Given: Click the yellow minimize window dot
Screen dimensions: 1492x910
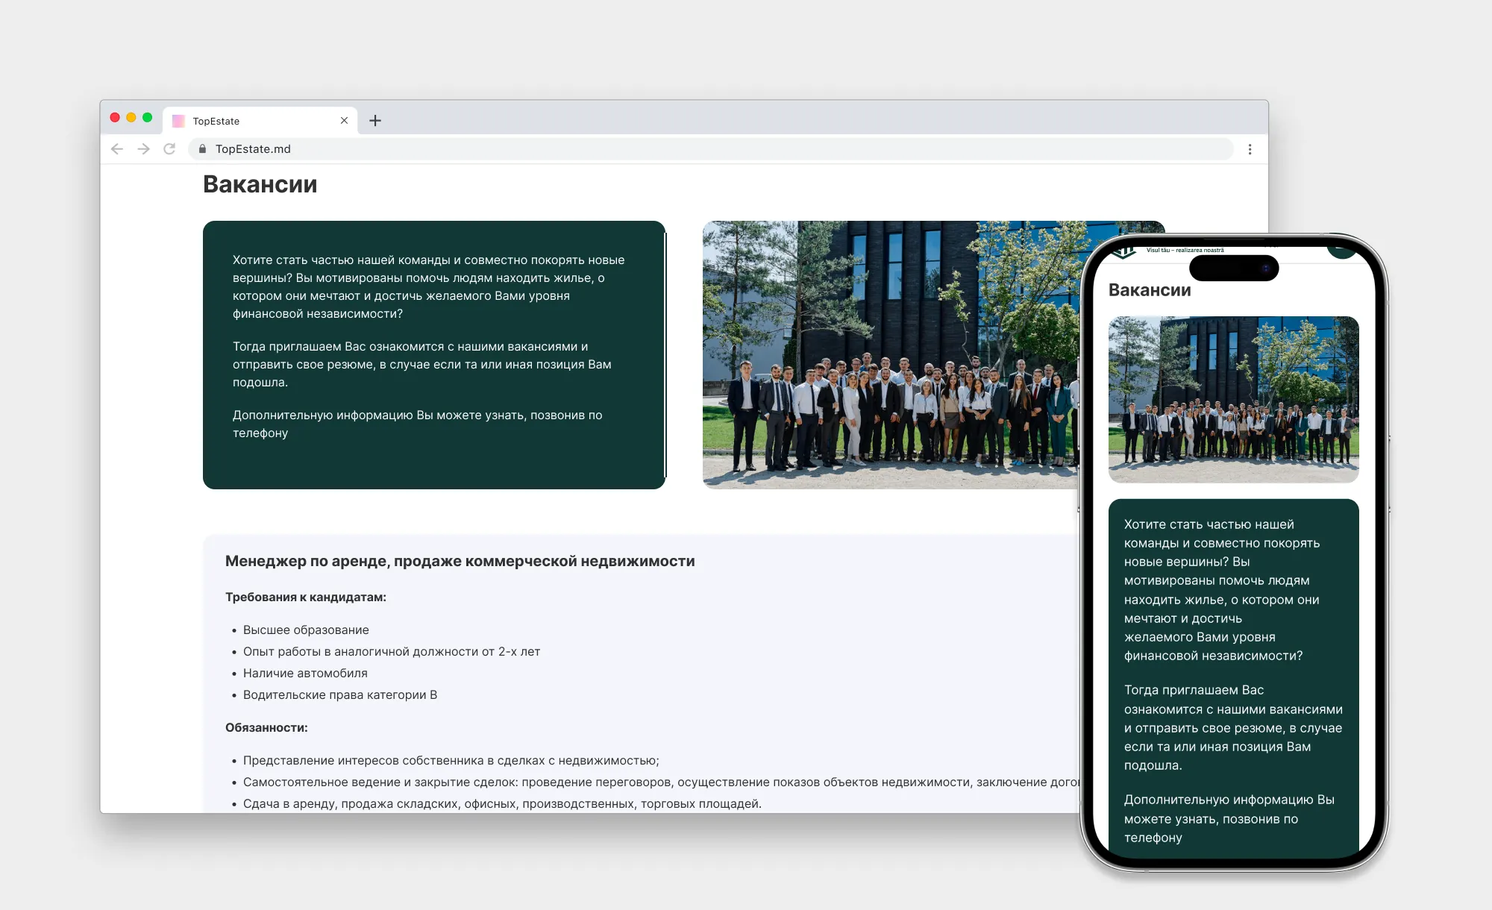Looking at the screenshot, I should (x=131, y=118).
